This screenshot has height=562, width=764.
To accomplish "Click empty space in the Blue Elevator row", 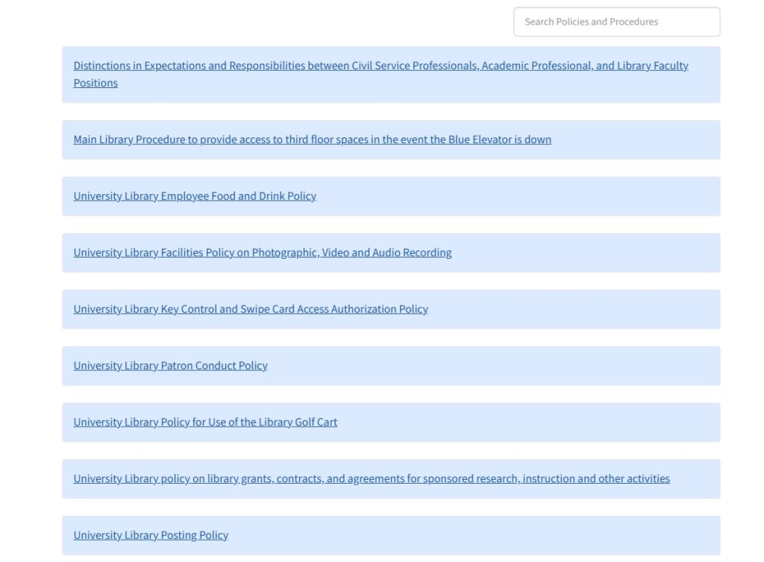I will click(634, 140).
